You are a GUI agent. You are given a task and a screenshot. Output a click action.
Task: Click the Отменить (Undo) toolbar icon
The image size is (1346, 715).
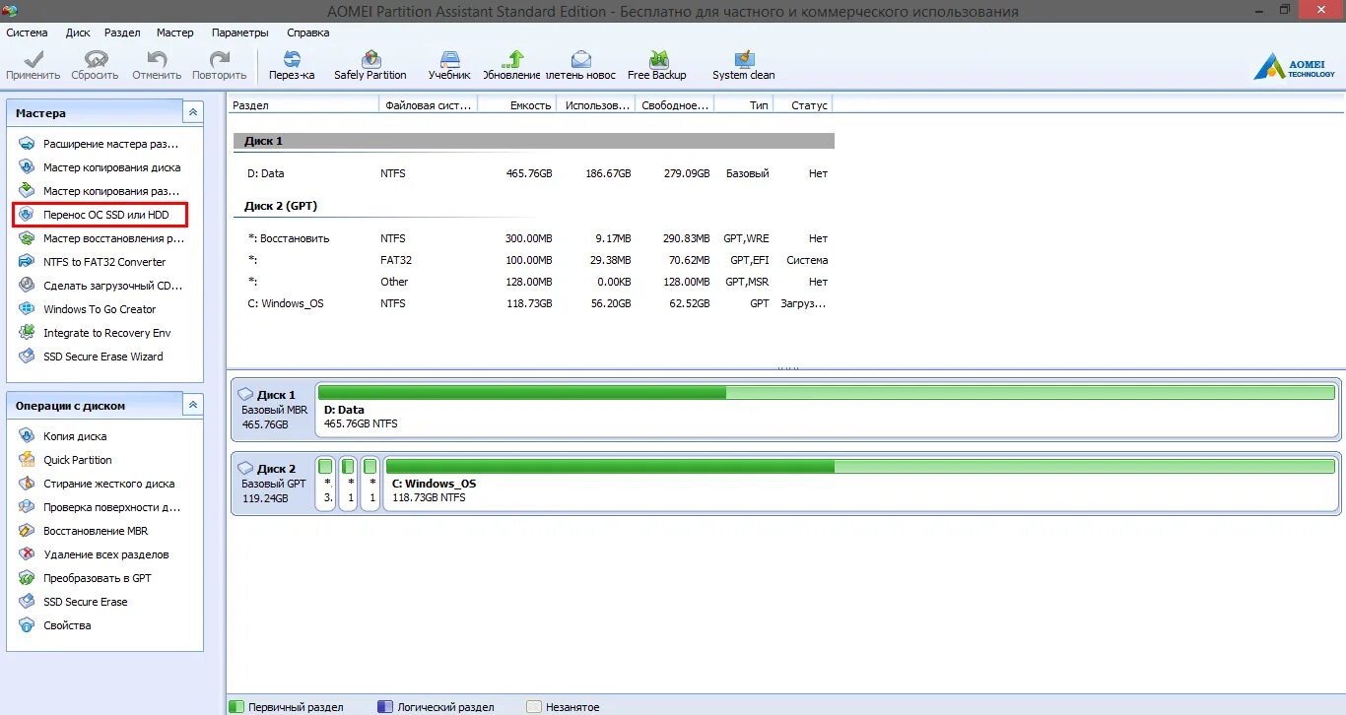[x=157, y=65]
